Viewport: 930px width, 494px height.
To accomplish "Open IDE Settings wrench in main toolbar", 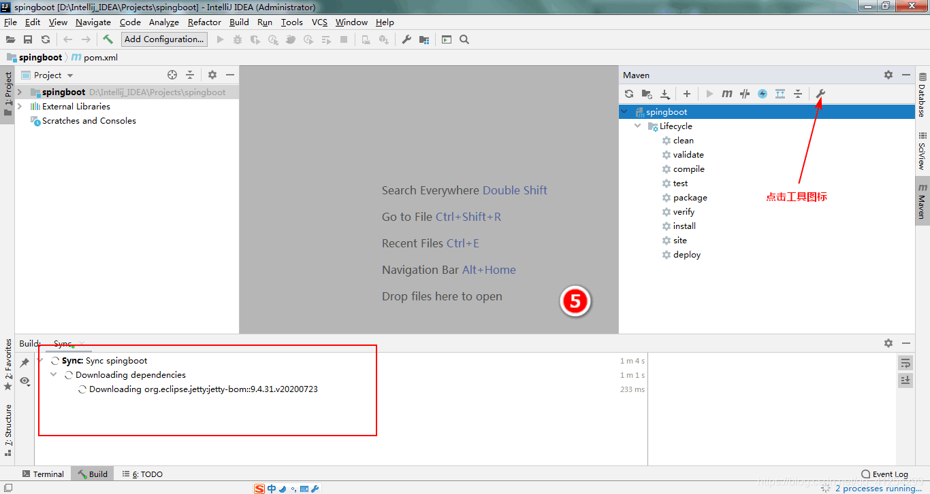I will point(406,39).
